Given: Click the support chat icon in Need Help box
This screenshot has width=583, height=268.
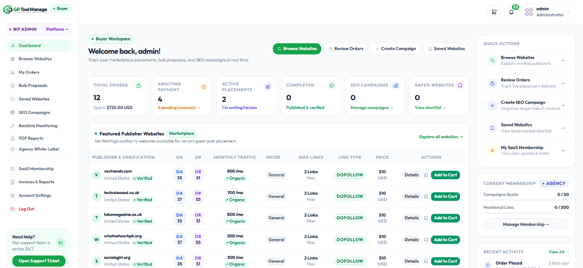Looking at the screenshot, I should tap(60, 243).
